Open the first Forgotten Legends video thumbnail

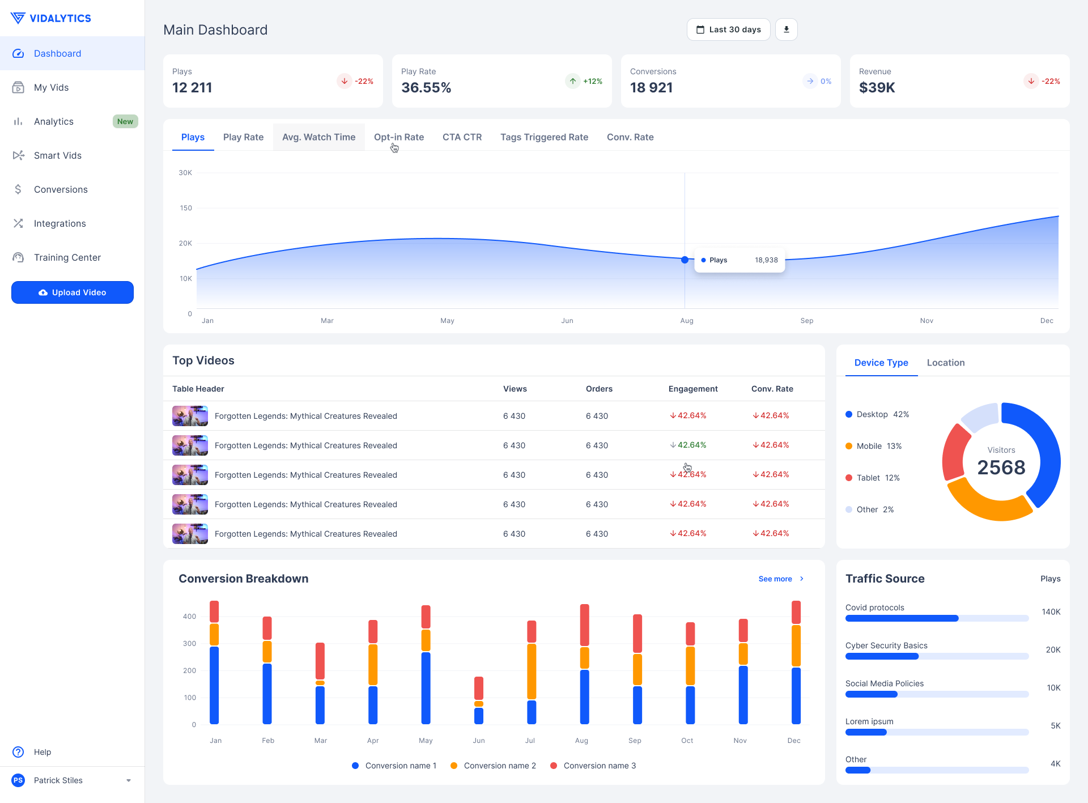[190, 416]
